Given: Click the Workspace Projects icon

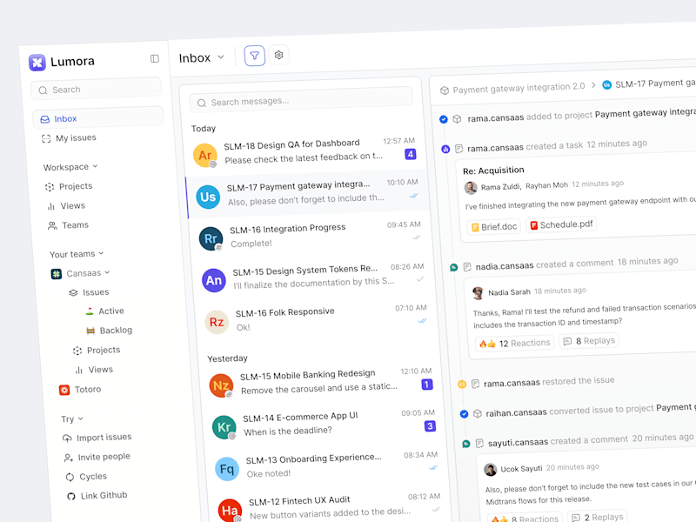Looking at the screenshot, I should [x=50, y=187].
